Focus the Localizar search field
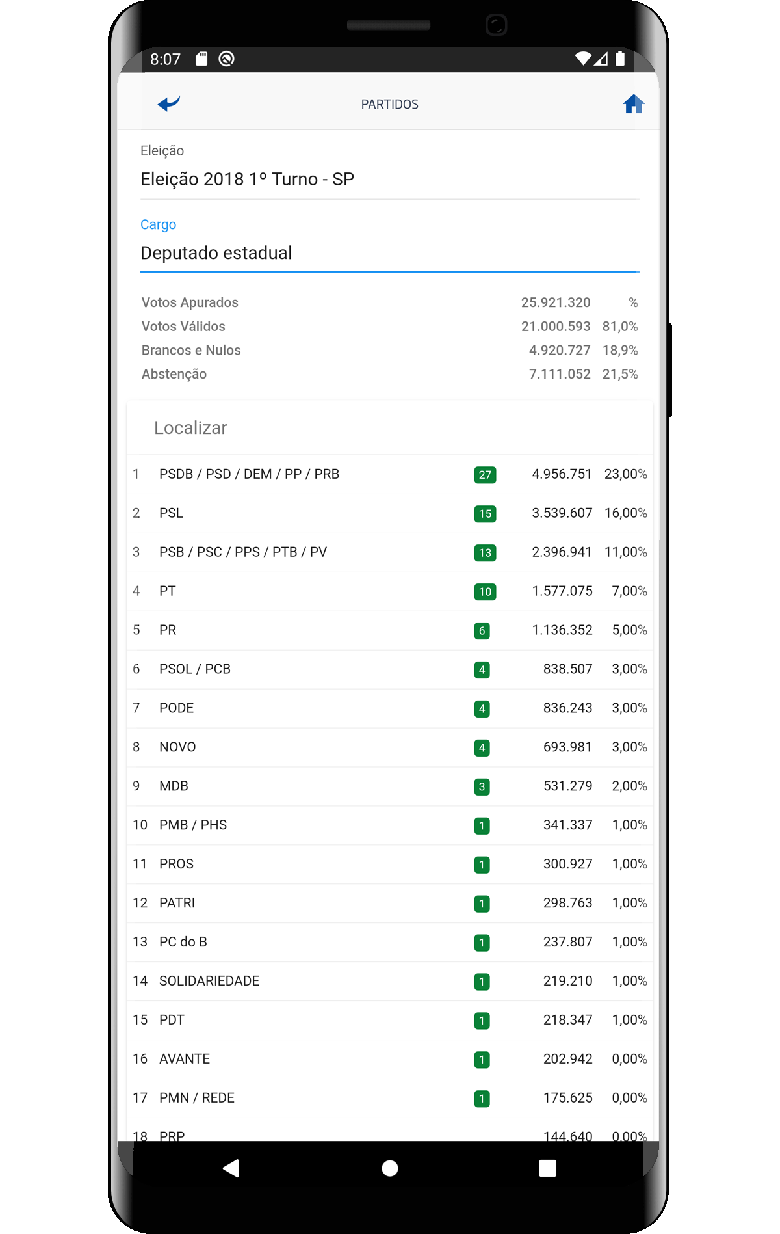The width and height of the screenshot is (780, 1234). pyautogui.click(x=389, y=428)
